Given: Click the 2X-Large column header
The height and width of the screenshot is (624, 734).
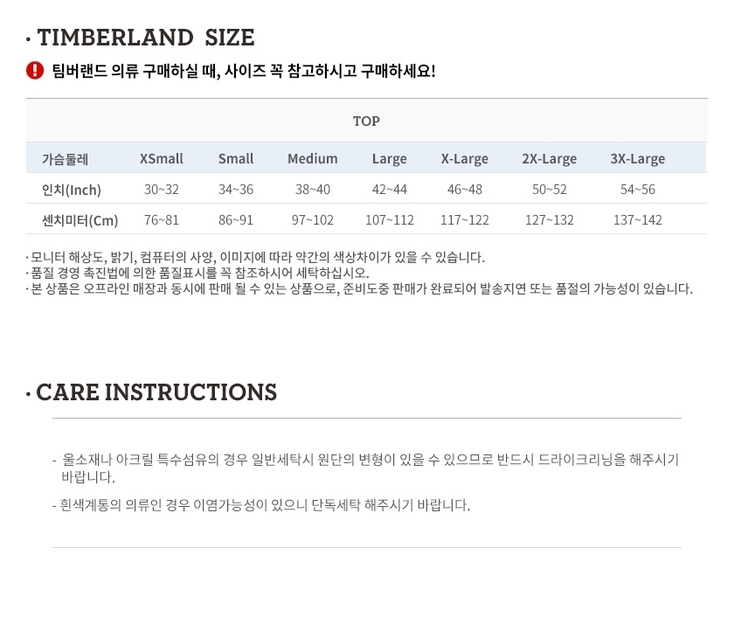Looking at the screenshot, I should click(x=550, y=159).
